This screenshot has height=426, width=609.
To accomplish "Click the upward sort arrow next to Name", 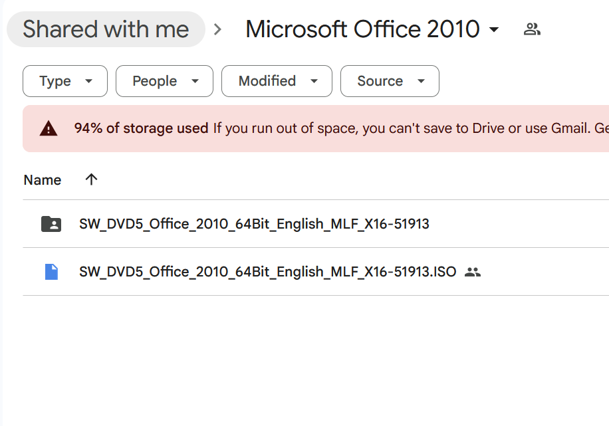I will pos(92,179).
